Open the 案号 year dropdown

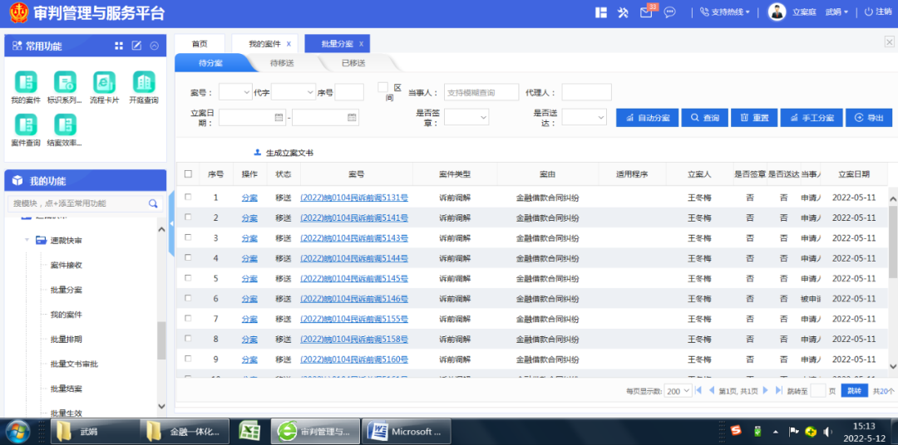click(x=235, y=92)
